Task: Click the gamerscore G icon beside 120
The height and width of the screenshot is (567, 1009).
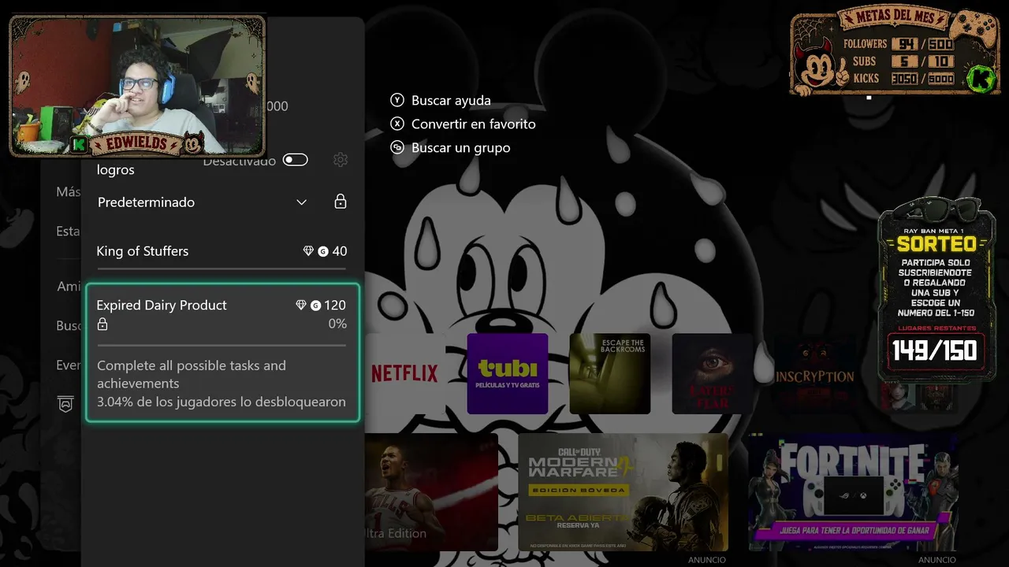Action: pyautogui.click(x=316, y=305)
